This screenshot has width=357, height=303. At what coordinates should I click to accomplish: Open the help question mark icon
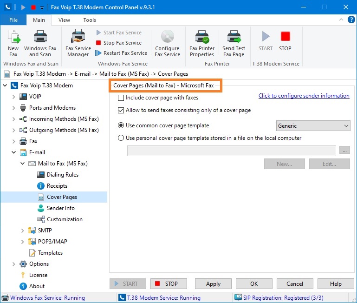[351, 20]
